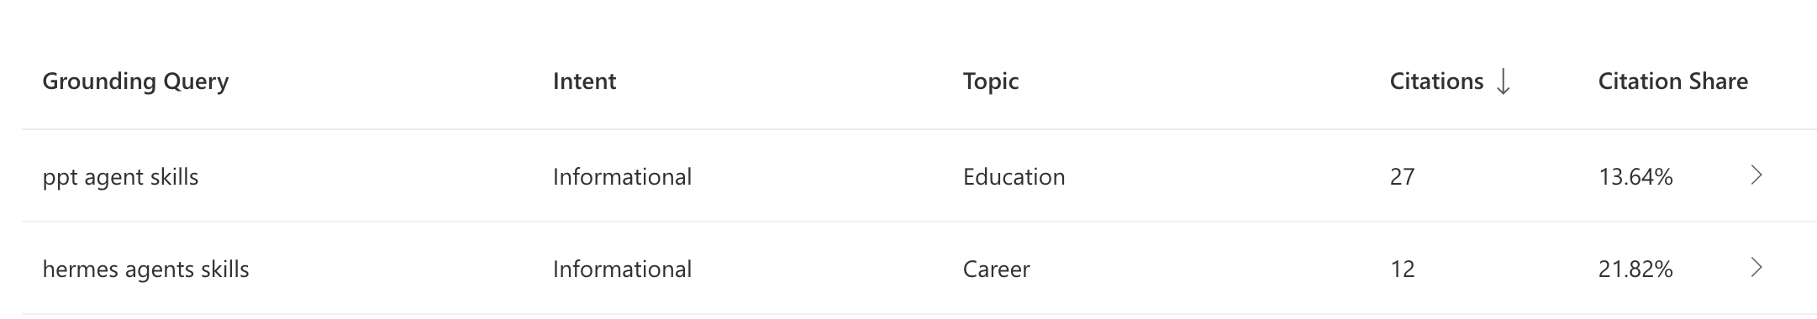The image size is (1817, 319).
Task: Expand the row with Career topic
Action: (x=1756, y=268)
